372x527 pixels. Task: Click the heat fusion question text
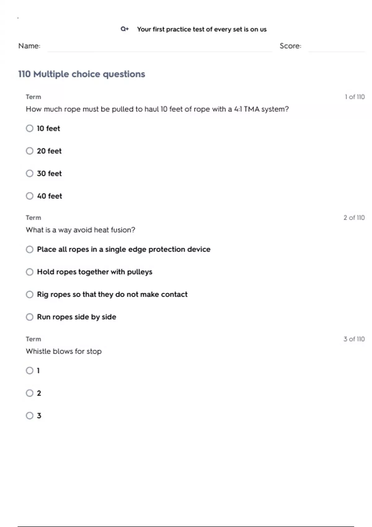click(81, 230)
